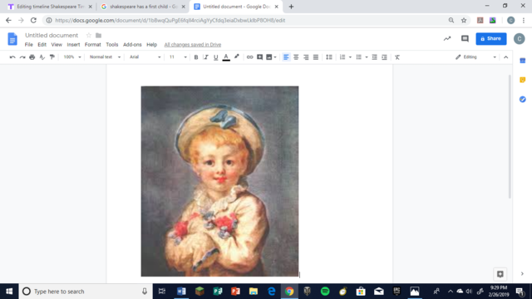Image resolution: width=532 pixels, height=299 pixels.
Task: Open the File menu
Action: pos(29,44)
